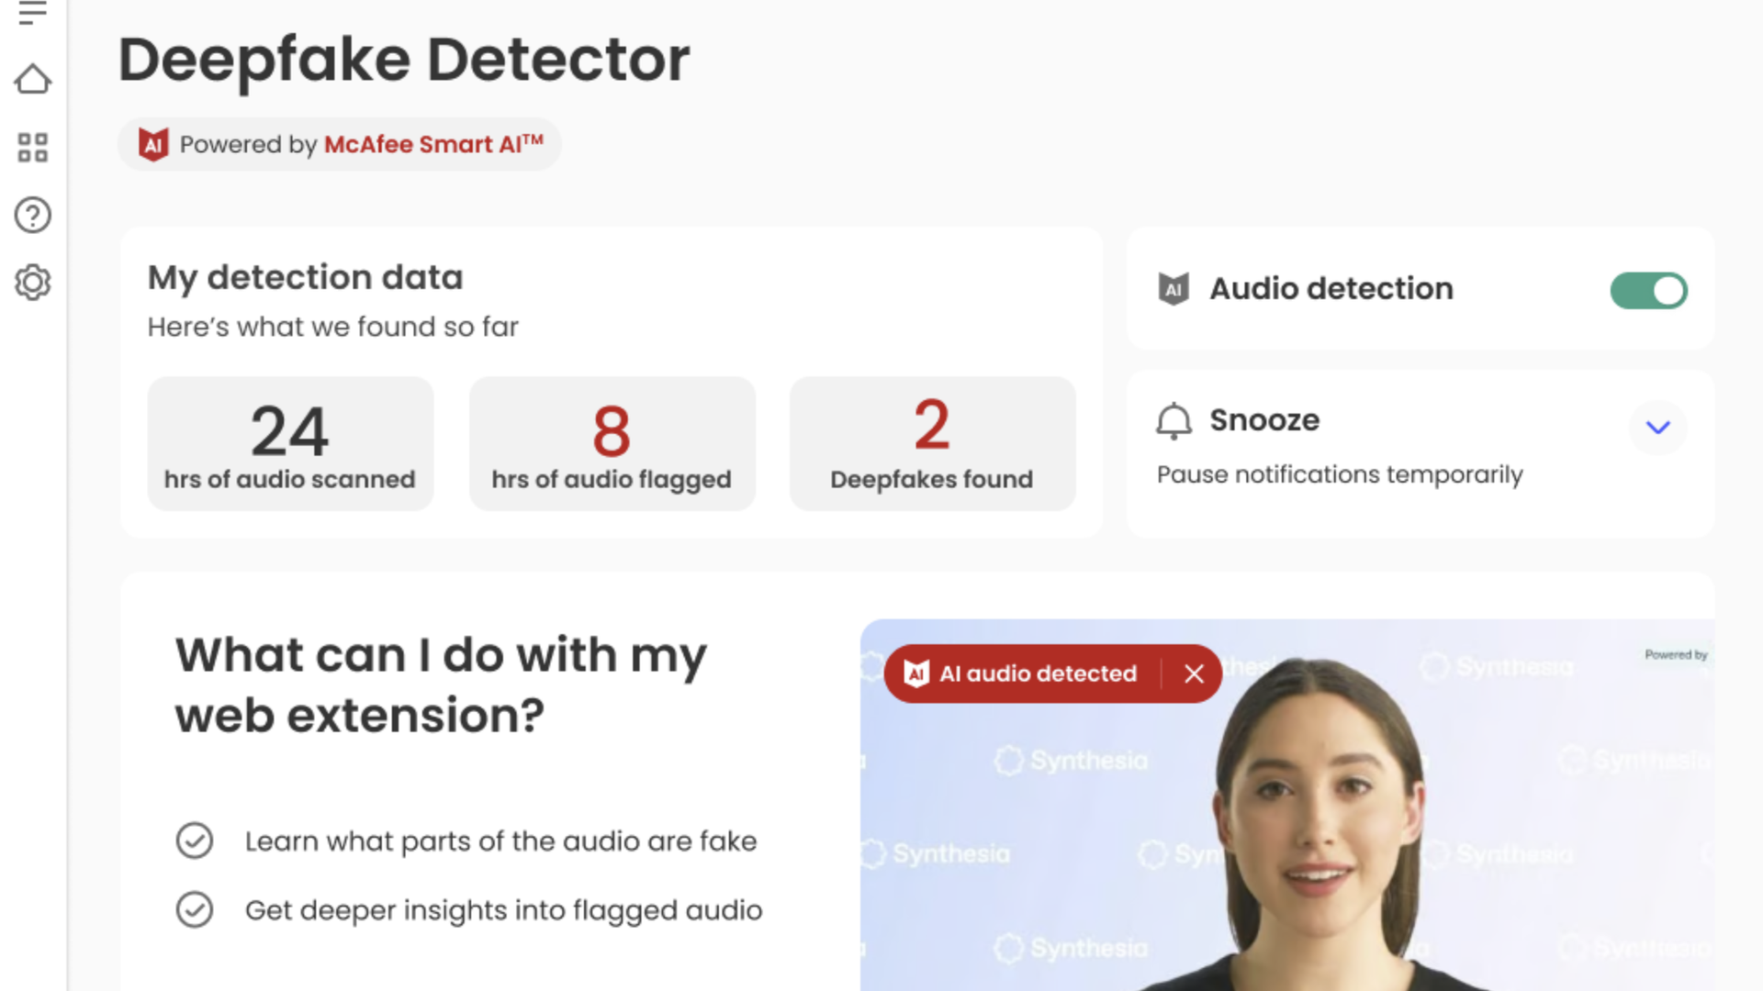
Task: Disable Audio detection
Action: pyautogui.click(x=1649, y=289)
